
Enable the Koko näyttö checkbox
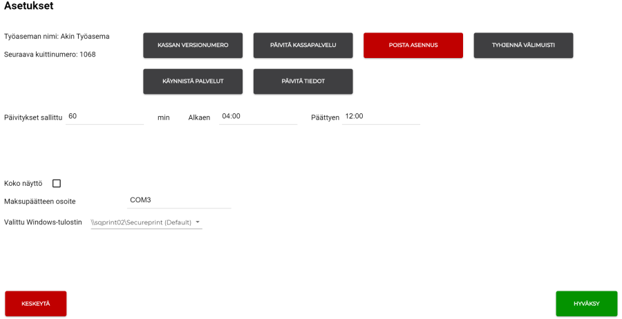click(x=57, y=184)
